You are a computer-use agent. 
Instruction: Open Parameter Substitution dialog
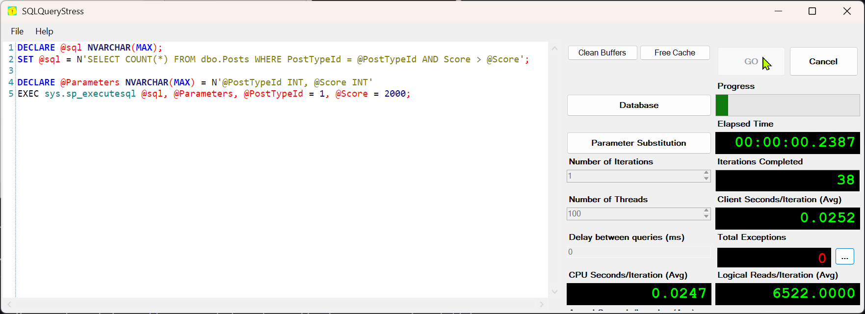tap(638, 143)
